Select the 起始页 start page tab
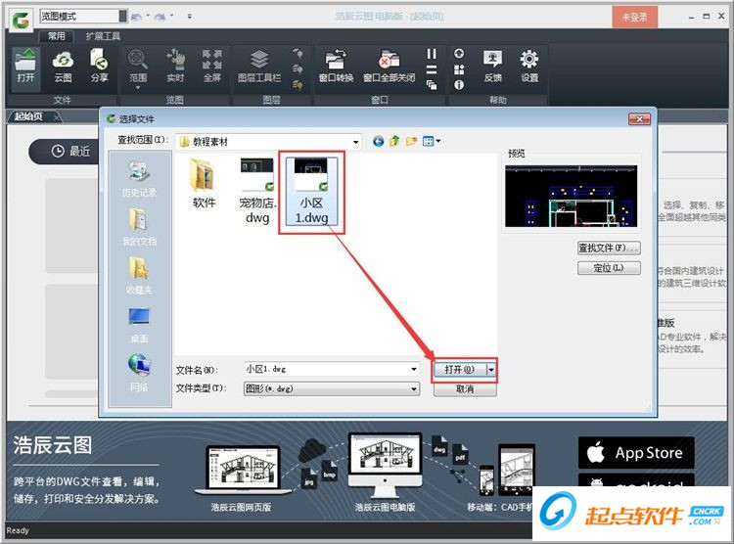The height and width of the screenshot is (544, 734). 28,116
